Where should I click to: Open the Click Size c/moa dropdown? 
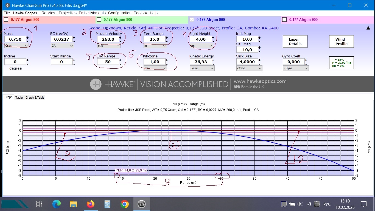(249, 68)
